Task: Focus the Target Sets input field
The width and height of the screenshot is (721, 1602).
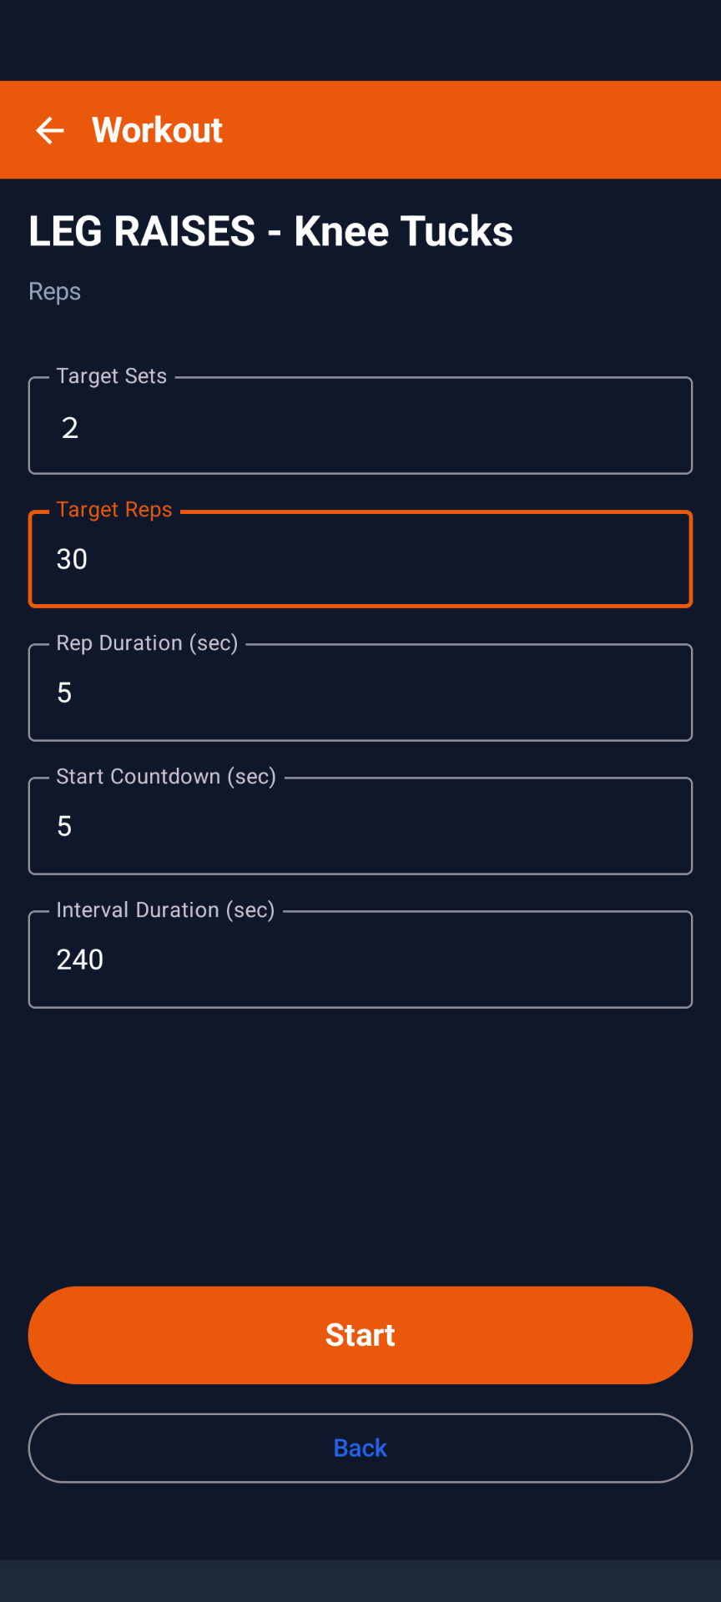Action: pos(360,426)
